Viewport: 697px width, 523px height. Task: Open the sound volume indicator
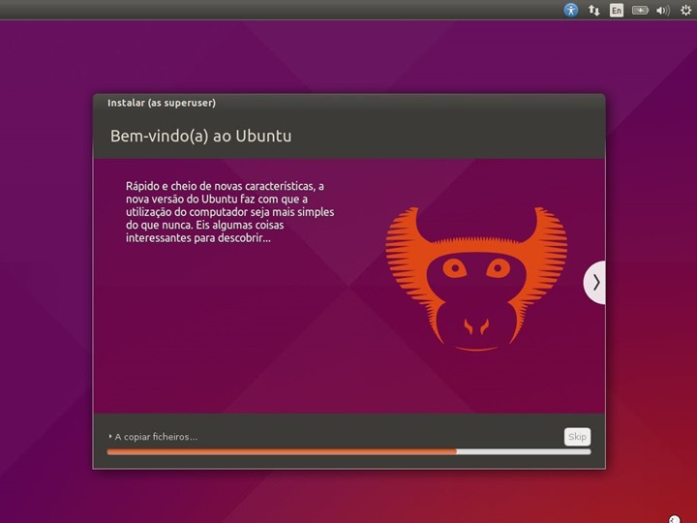(663, 11)
